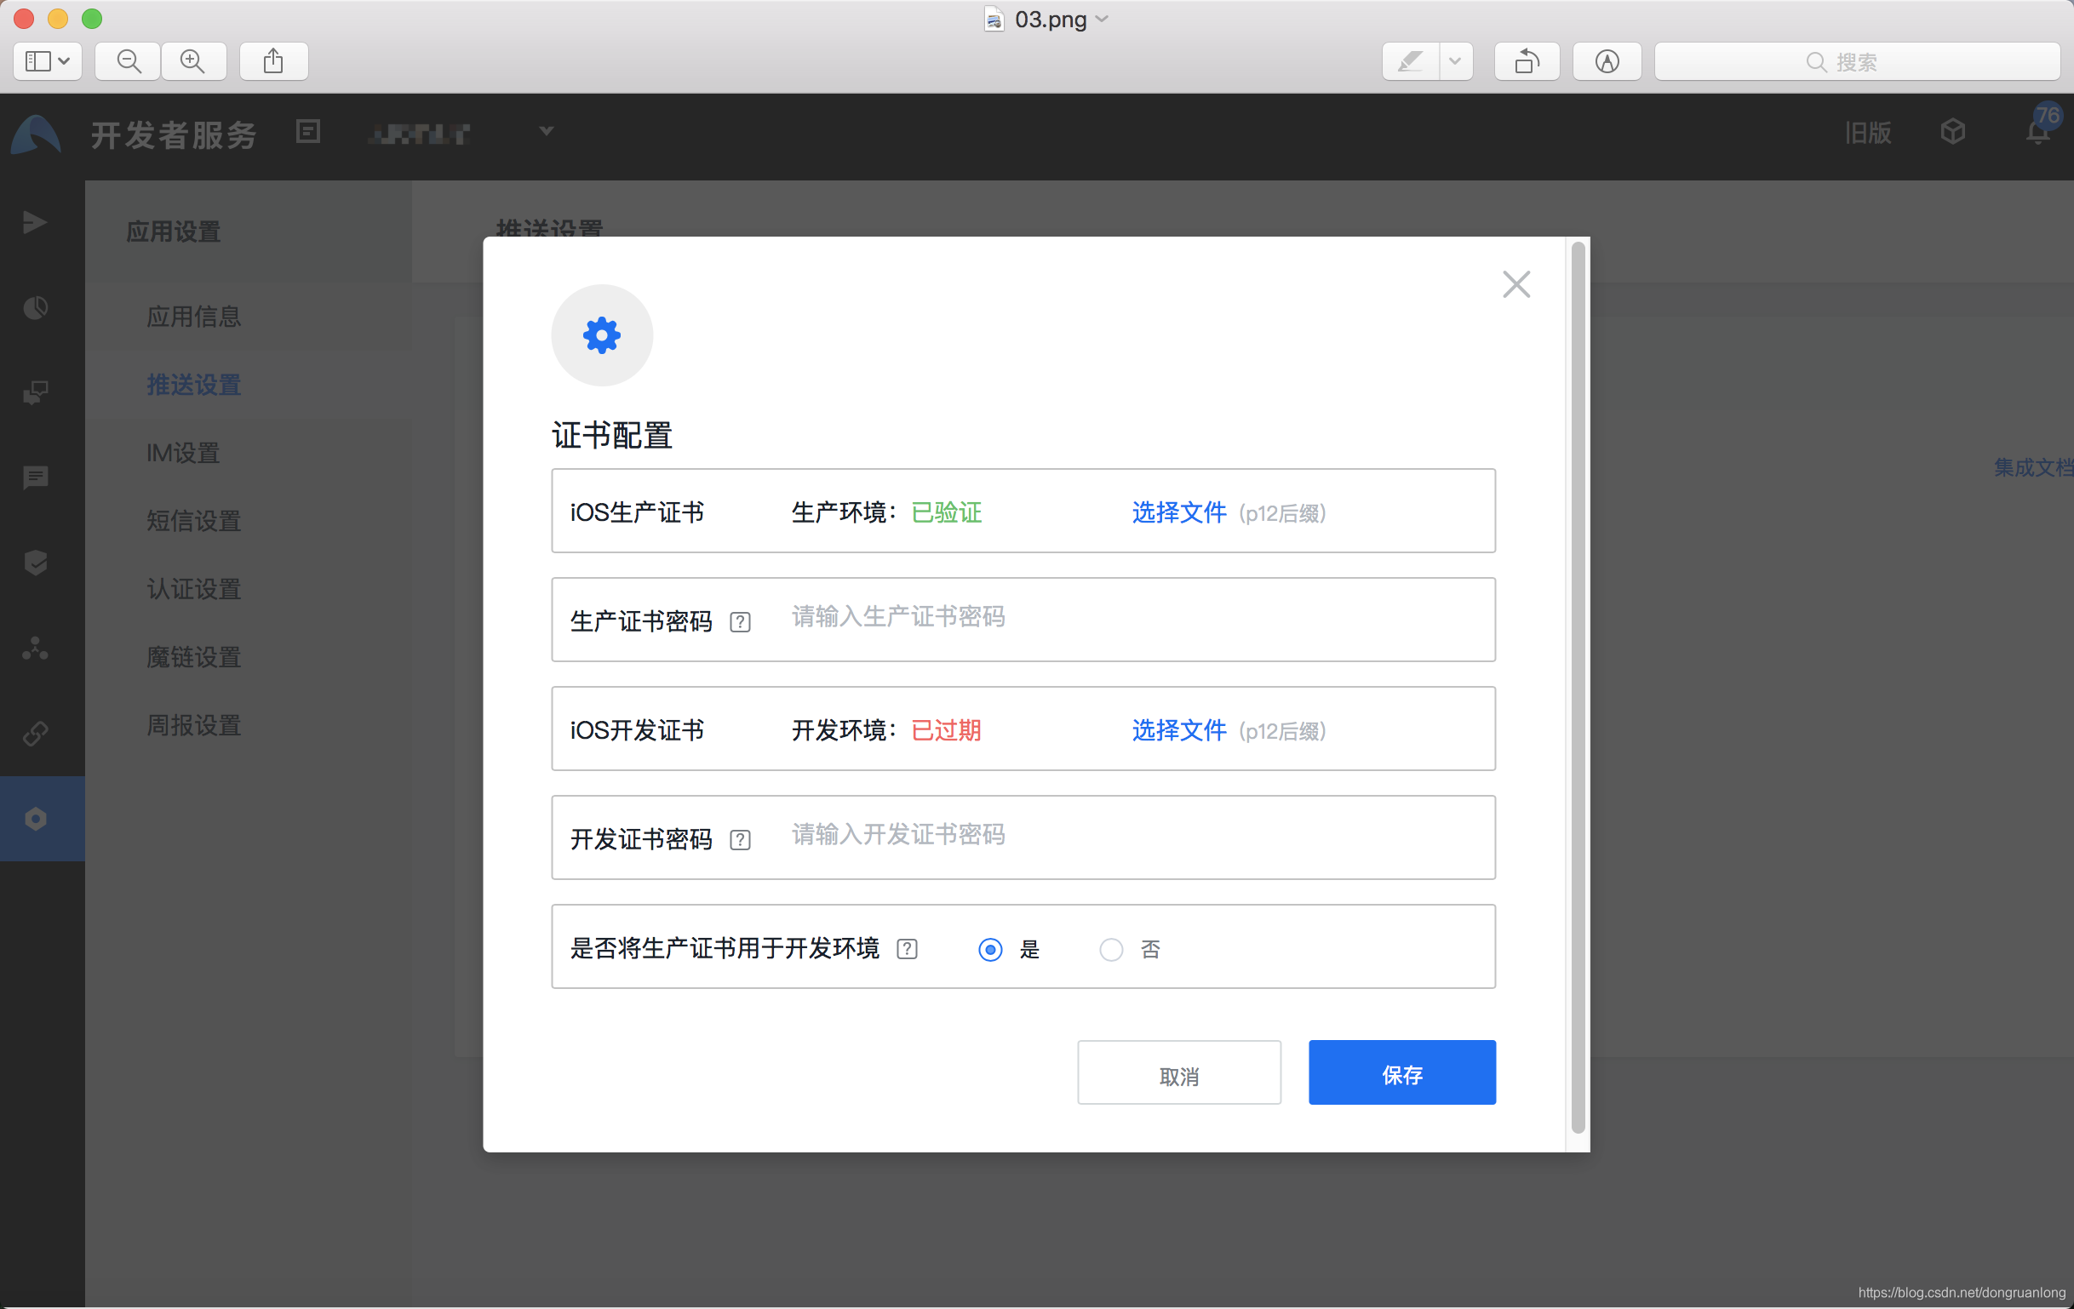Click help icon beside 开发证书密码
This screenshot has width=2074, height=1309.
pos(740,840)
